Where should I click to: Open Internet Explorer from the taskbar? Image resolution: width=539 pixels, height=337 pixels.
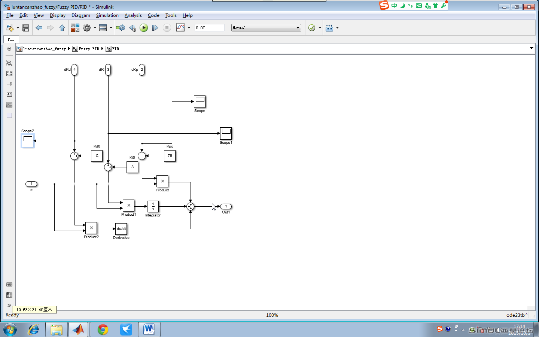click(34, 330)
